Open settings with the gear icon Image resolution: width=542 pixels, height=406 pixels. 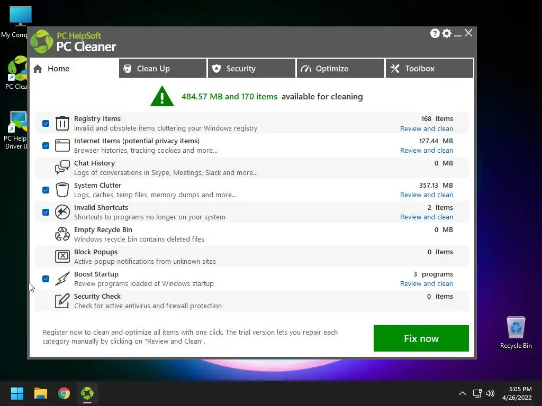point(447,33)
